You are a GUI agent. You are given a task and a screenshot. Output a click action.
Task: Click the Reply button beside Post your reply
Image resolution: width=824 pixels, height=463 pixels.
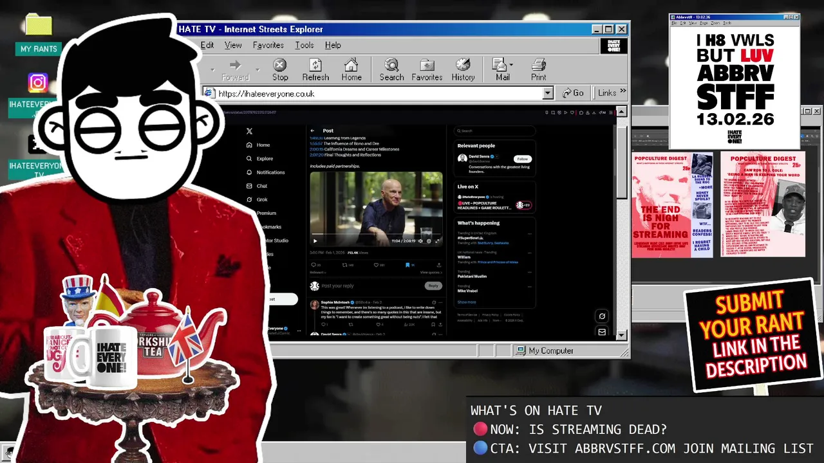tap(433, 286)
